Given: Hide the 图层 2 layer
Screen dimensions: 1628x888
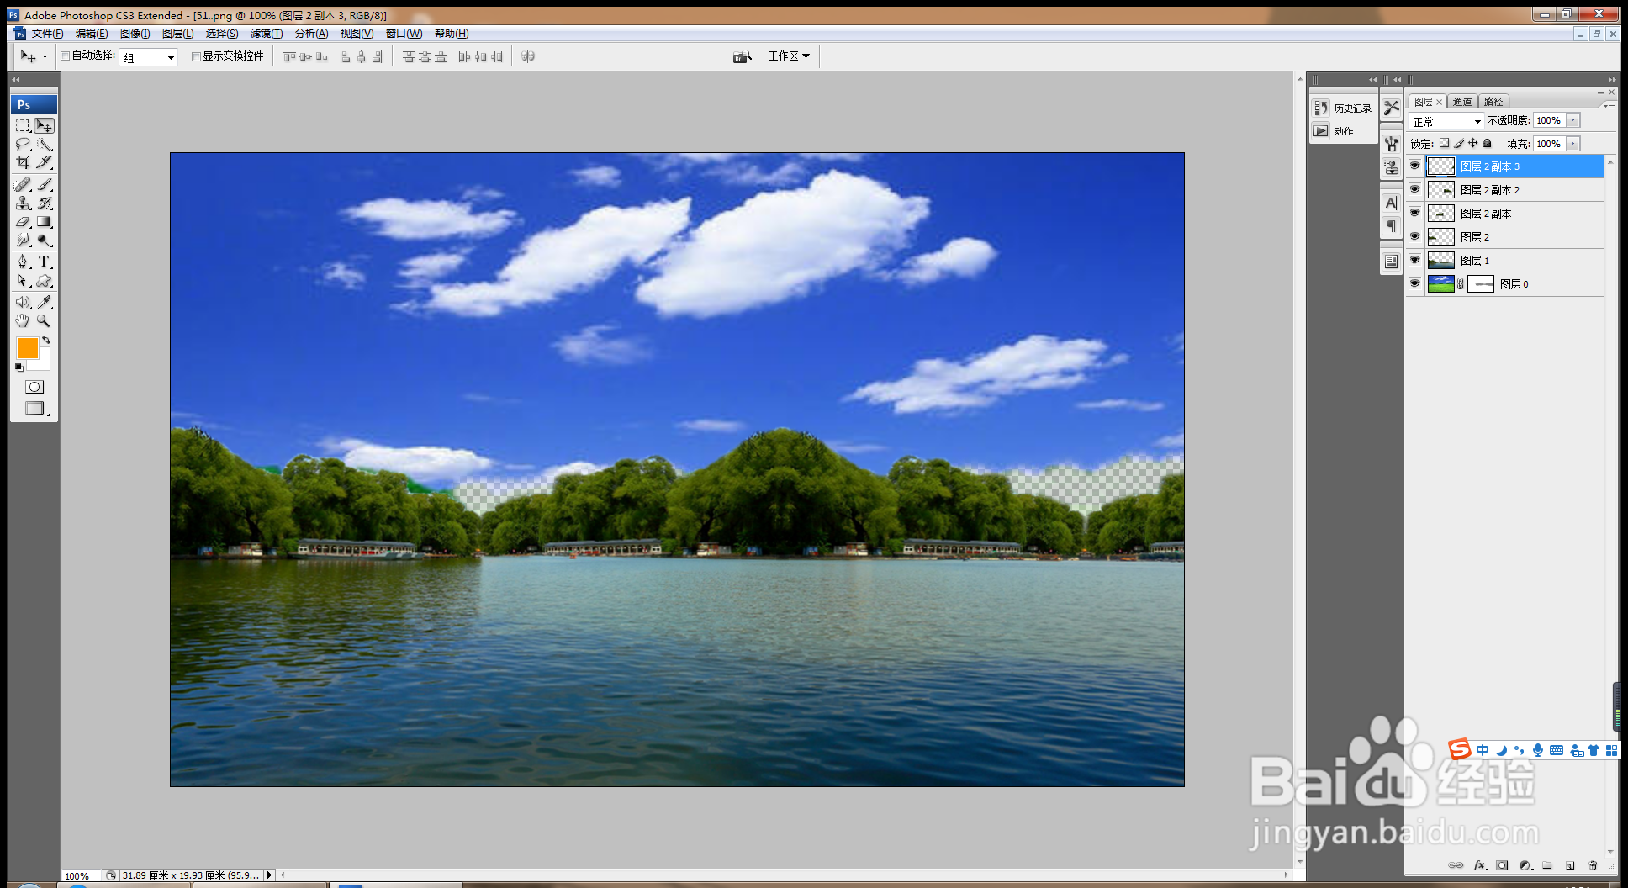Looking at the screenshot, I should tap(1415, 236).
